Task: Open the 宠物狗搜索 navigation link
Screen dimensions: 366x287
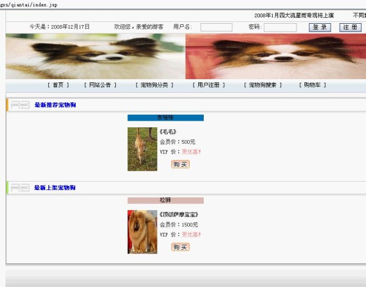Action: (x=262, y=85)
